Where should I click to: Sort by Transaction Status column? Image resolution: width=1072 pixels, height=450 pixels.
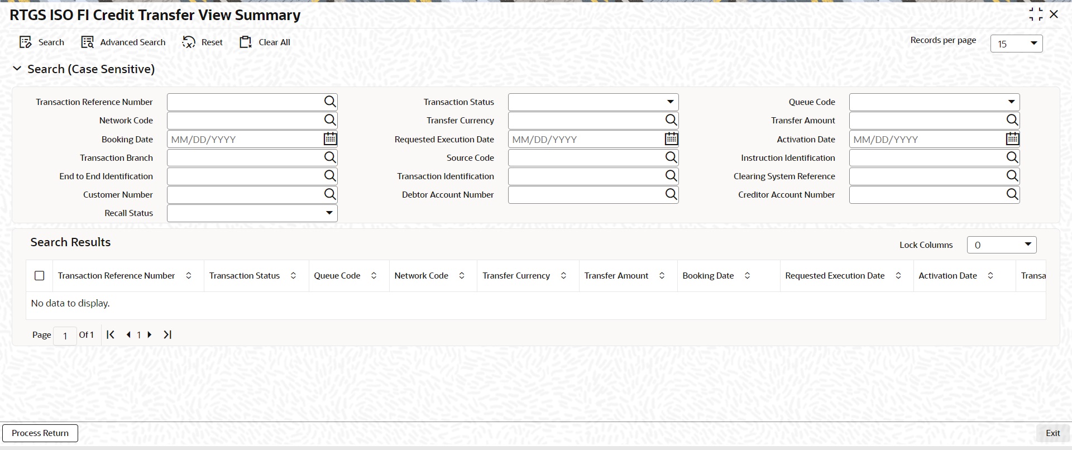tap(293, 276)
